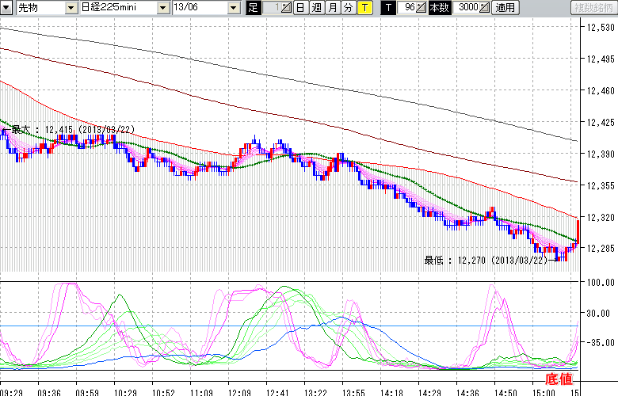Click the black 本数 label icon
The height and width of the screenshot is (396, 618).
tap(439, 8)
